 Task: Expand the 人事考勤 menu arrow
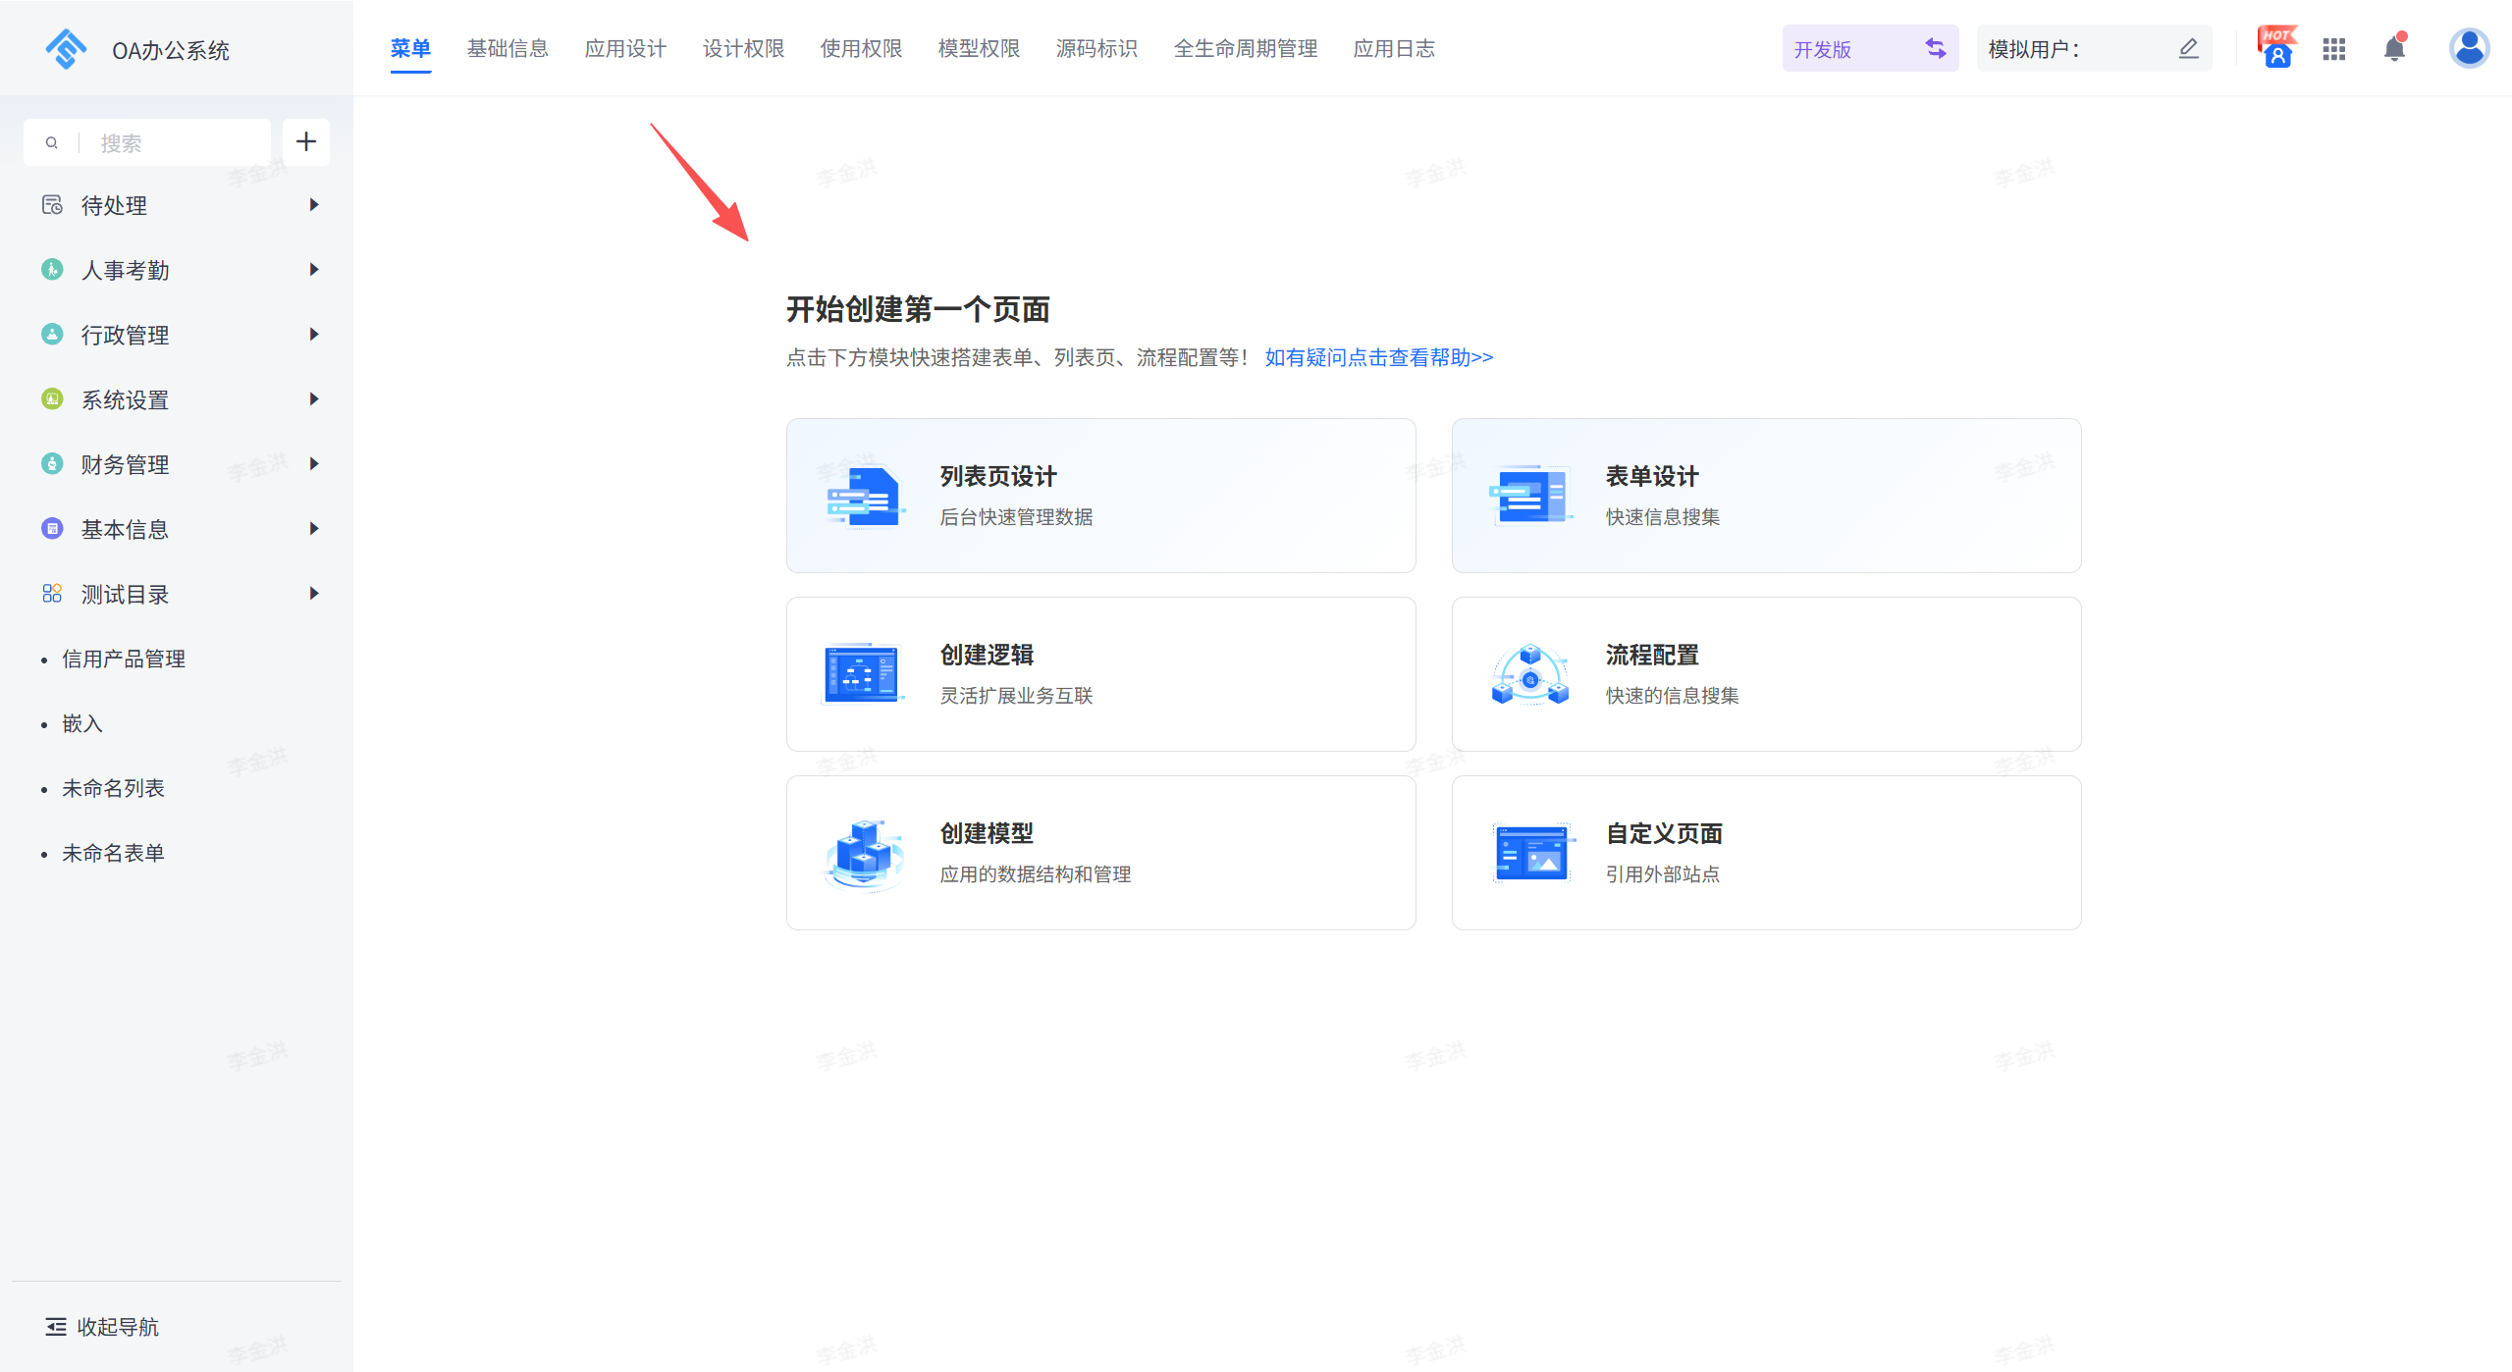click(314, 269)
